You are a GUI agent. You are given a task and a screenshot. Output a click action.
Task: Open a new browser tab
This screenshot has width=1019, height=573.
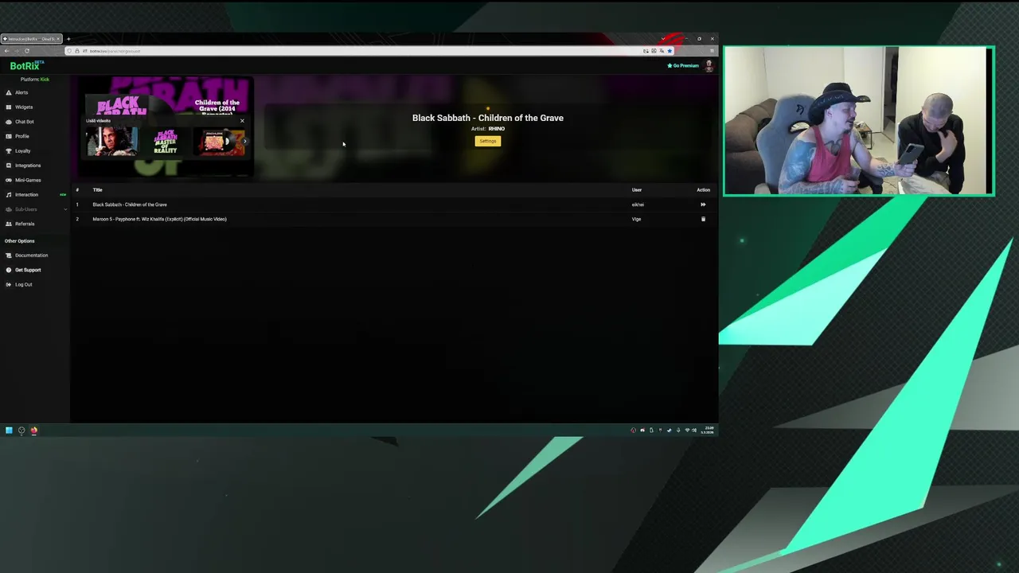point(68,39)
